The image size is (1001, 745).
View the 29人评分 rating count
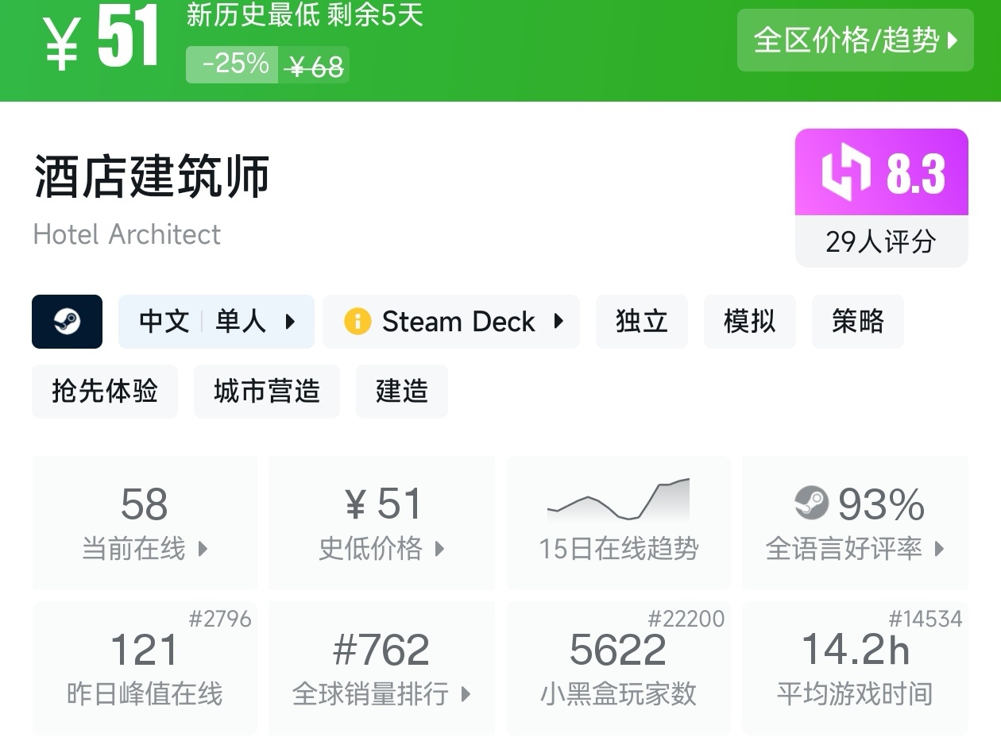click(882, 241)
